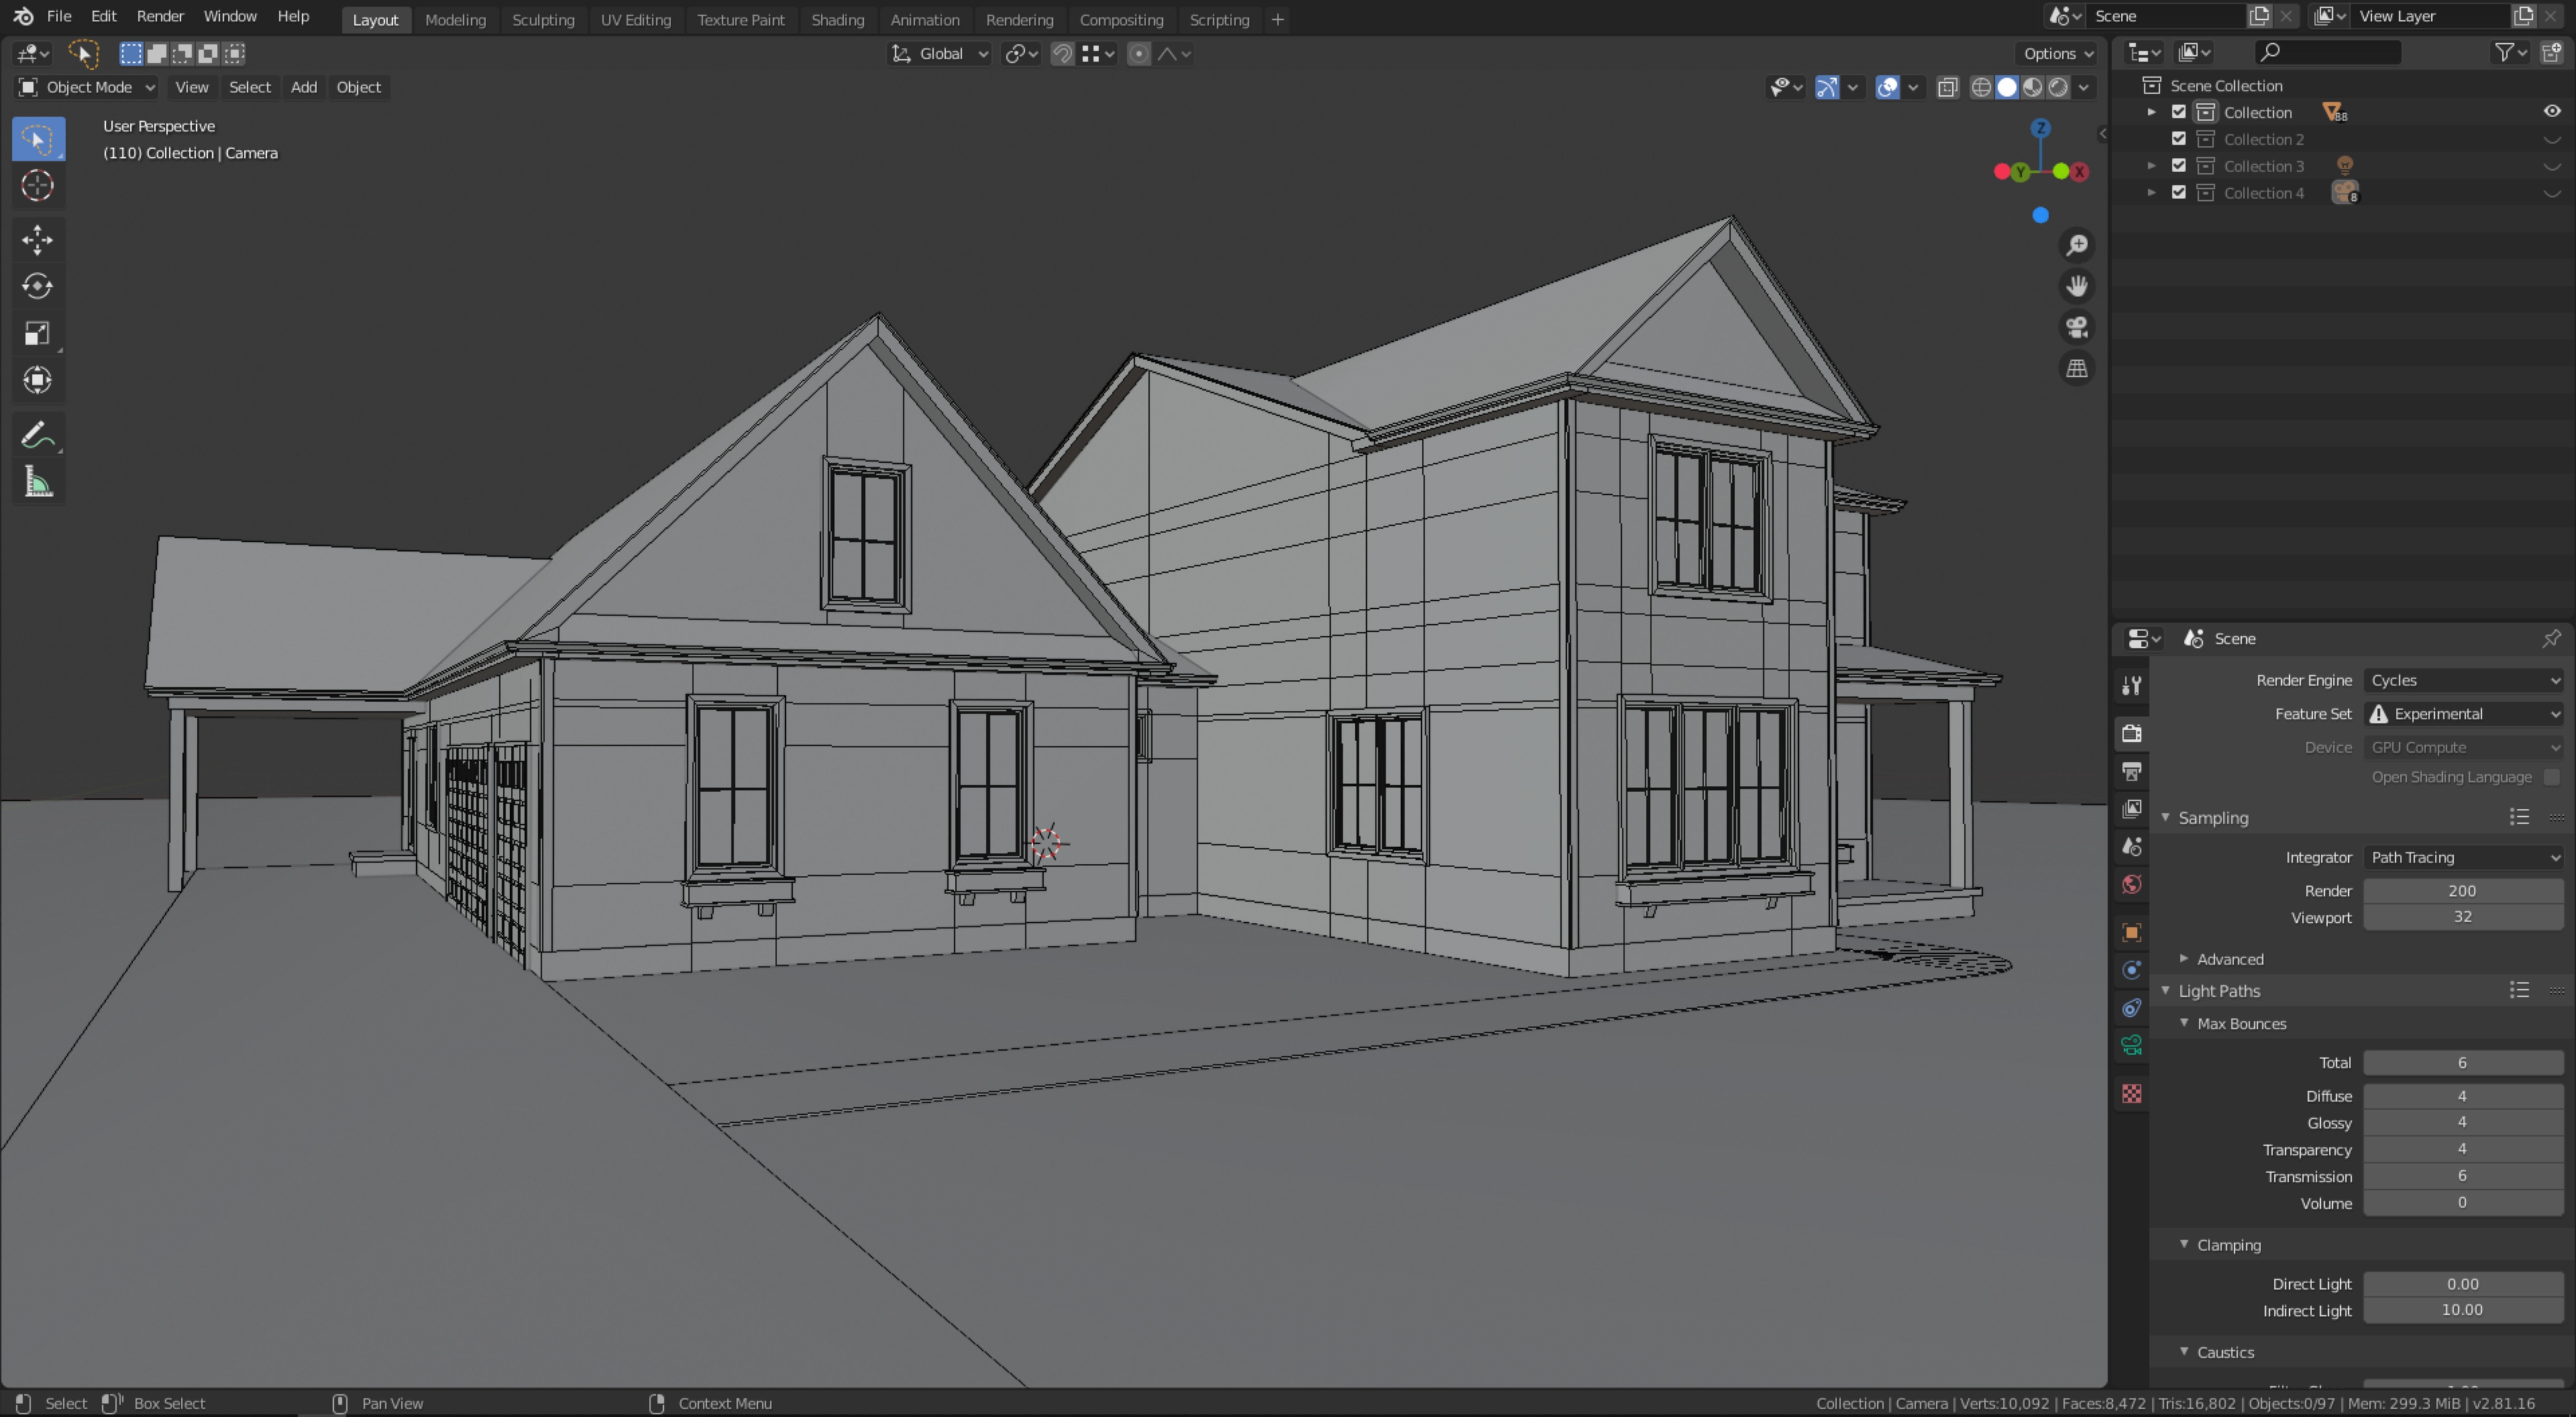Open Object Mode dropdown
2576x1417 pixels.
pyautogui.click(x=87, y=87)
